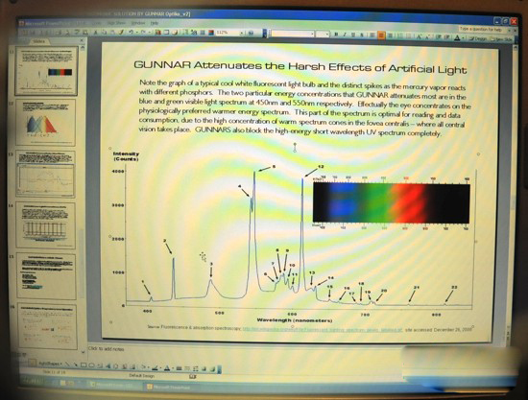The height and width of the screenshot is (400, 528).
Task: Click the Line Color pen icon
Action: [155, 367]
